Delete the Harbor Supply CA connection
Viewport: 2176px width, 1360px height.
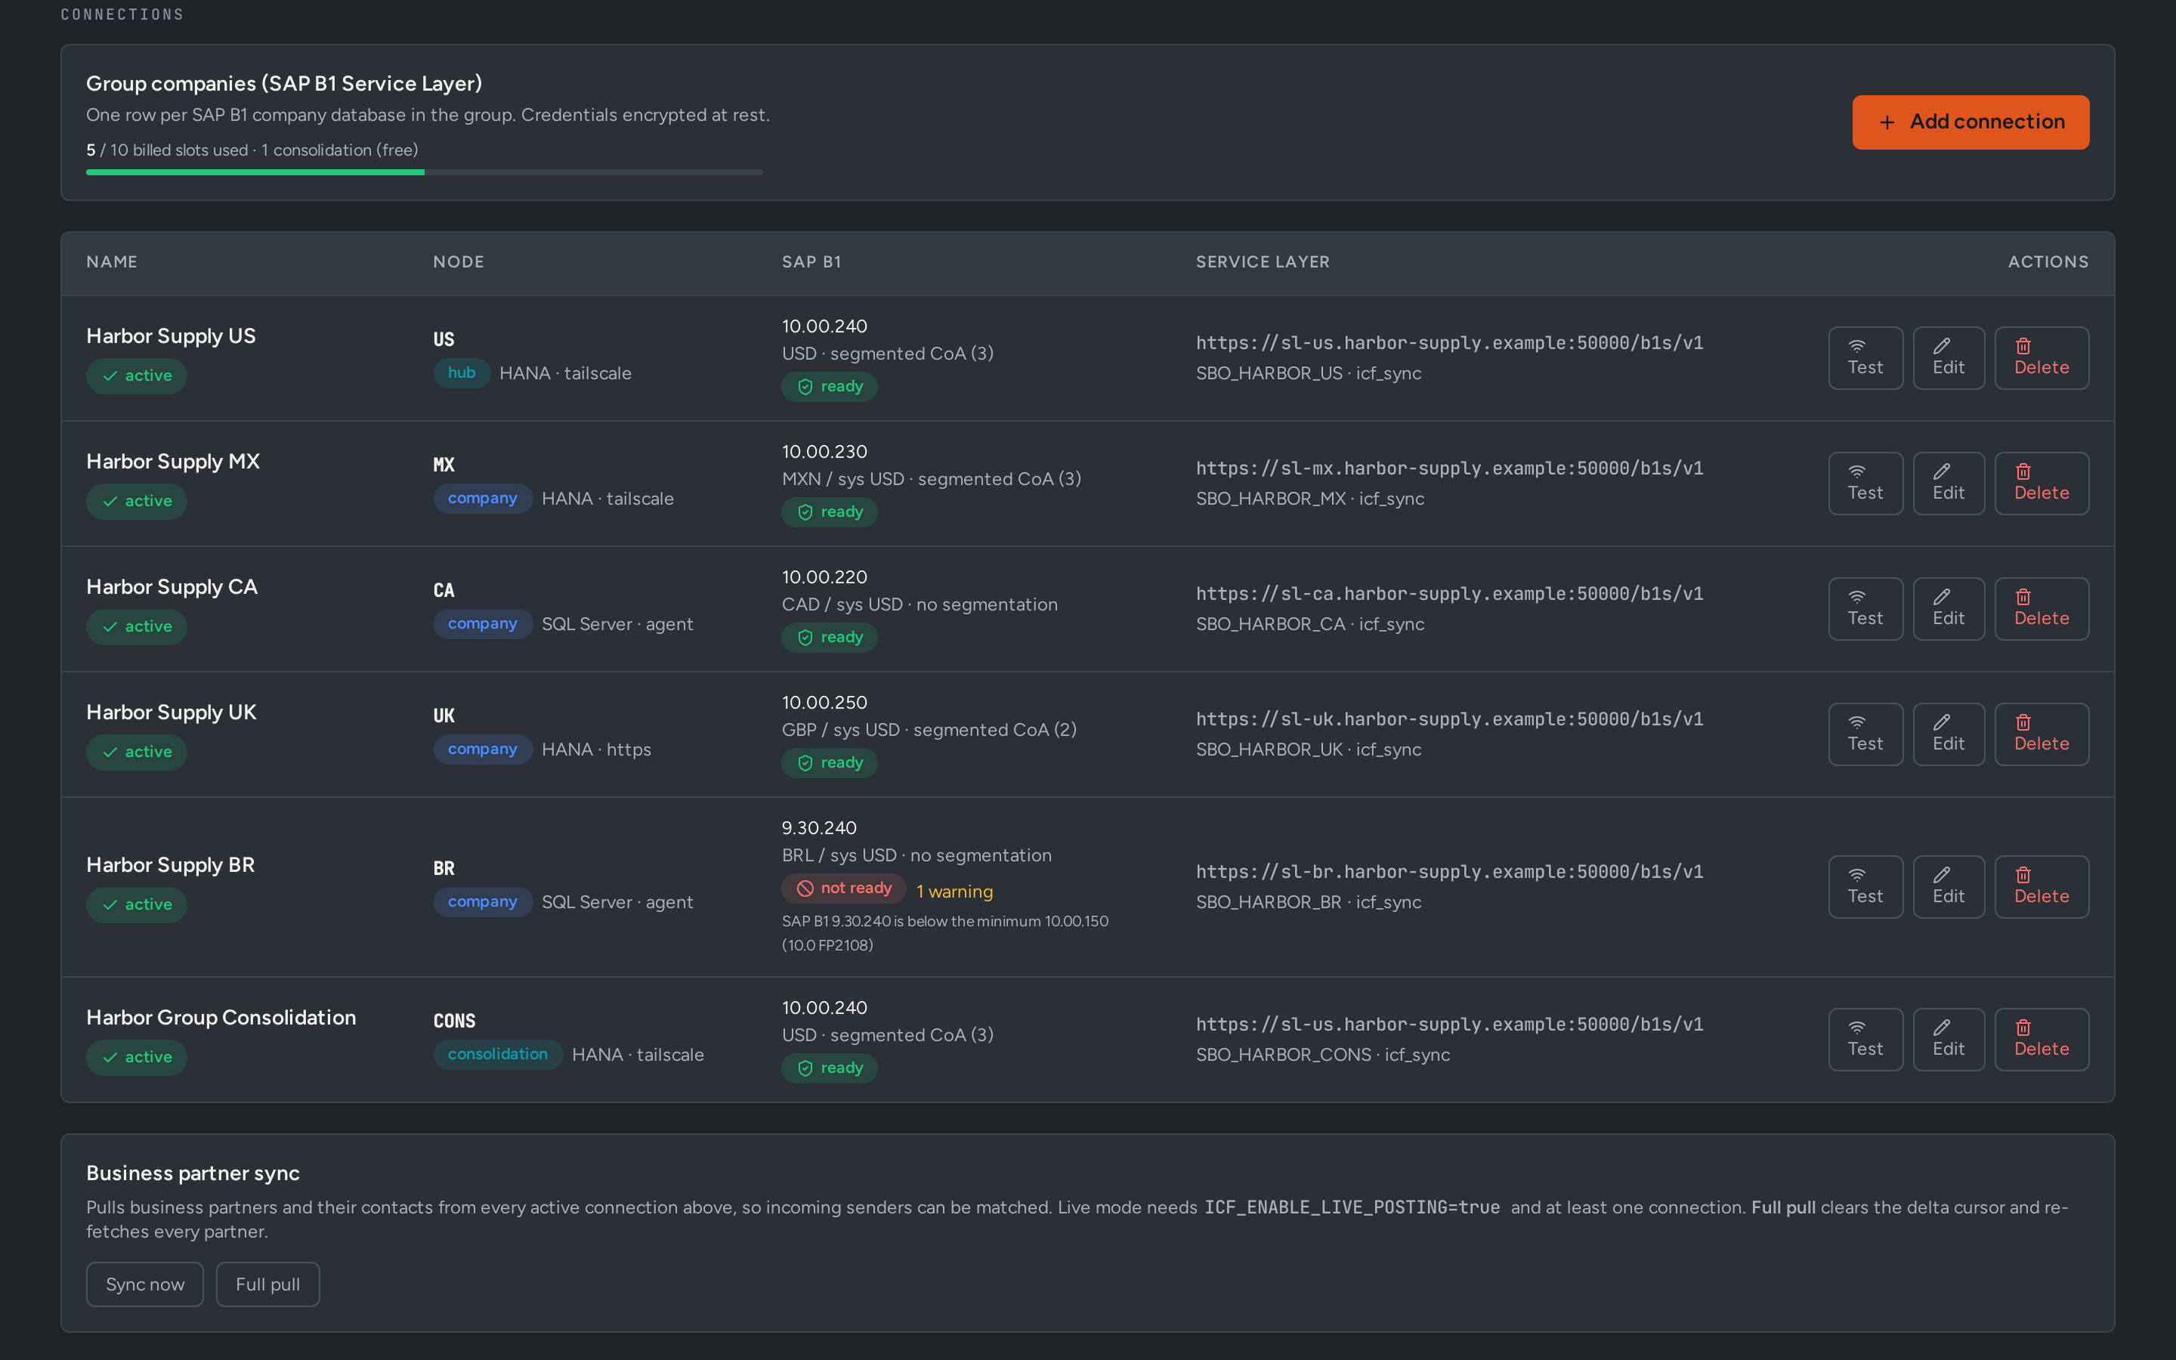(2041, 609)
